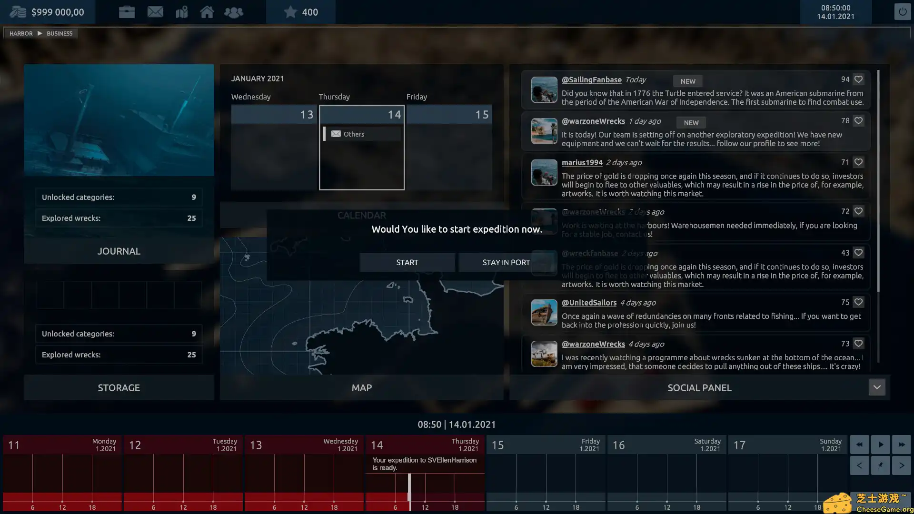Pin the timeline to the current day
The image size is (914, 514).
[x=880, y=465]
